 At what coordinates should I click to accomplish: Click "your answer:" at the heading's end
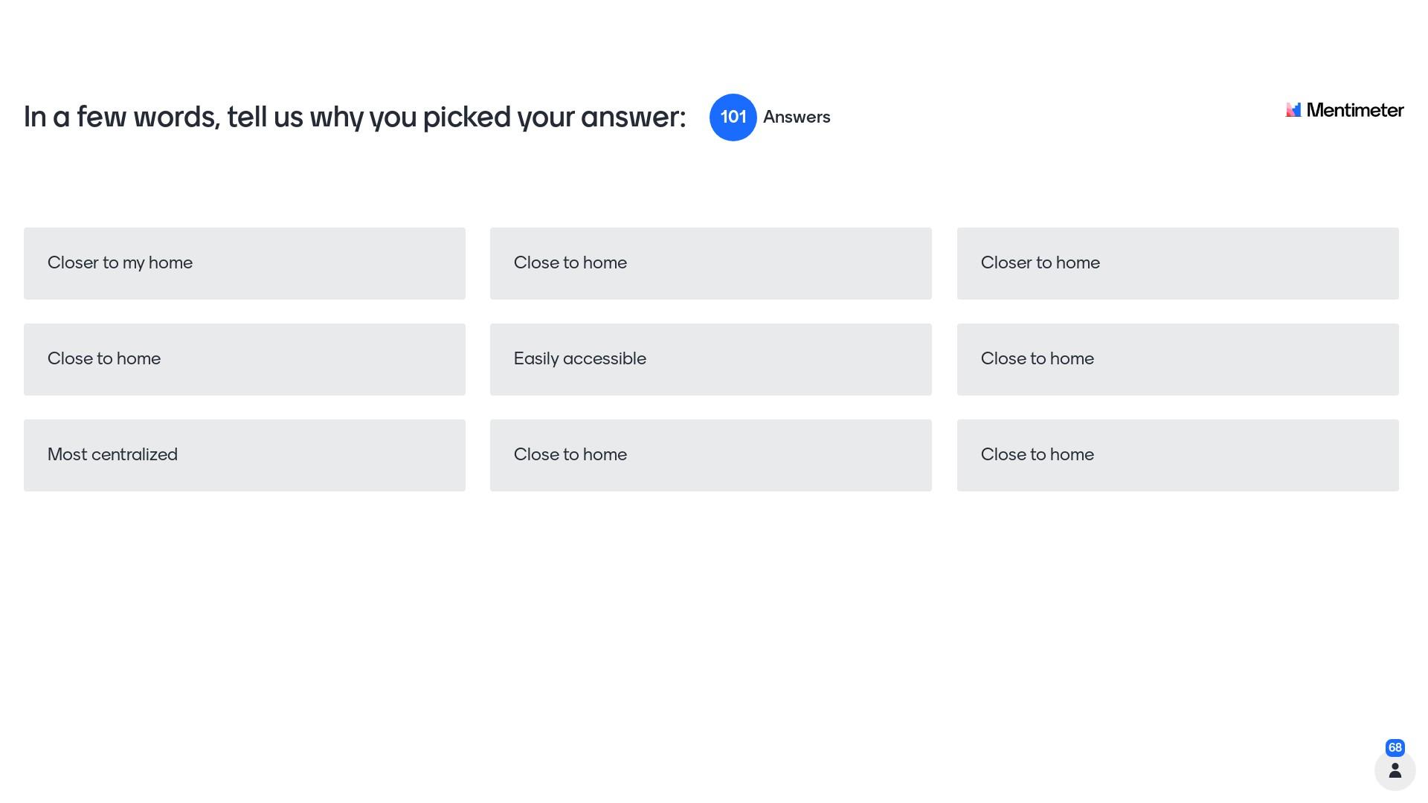601,117
